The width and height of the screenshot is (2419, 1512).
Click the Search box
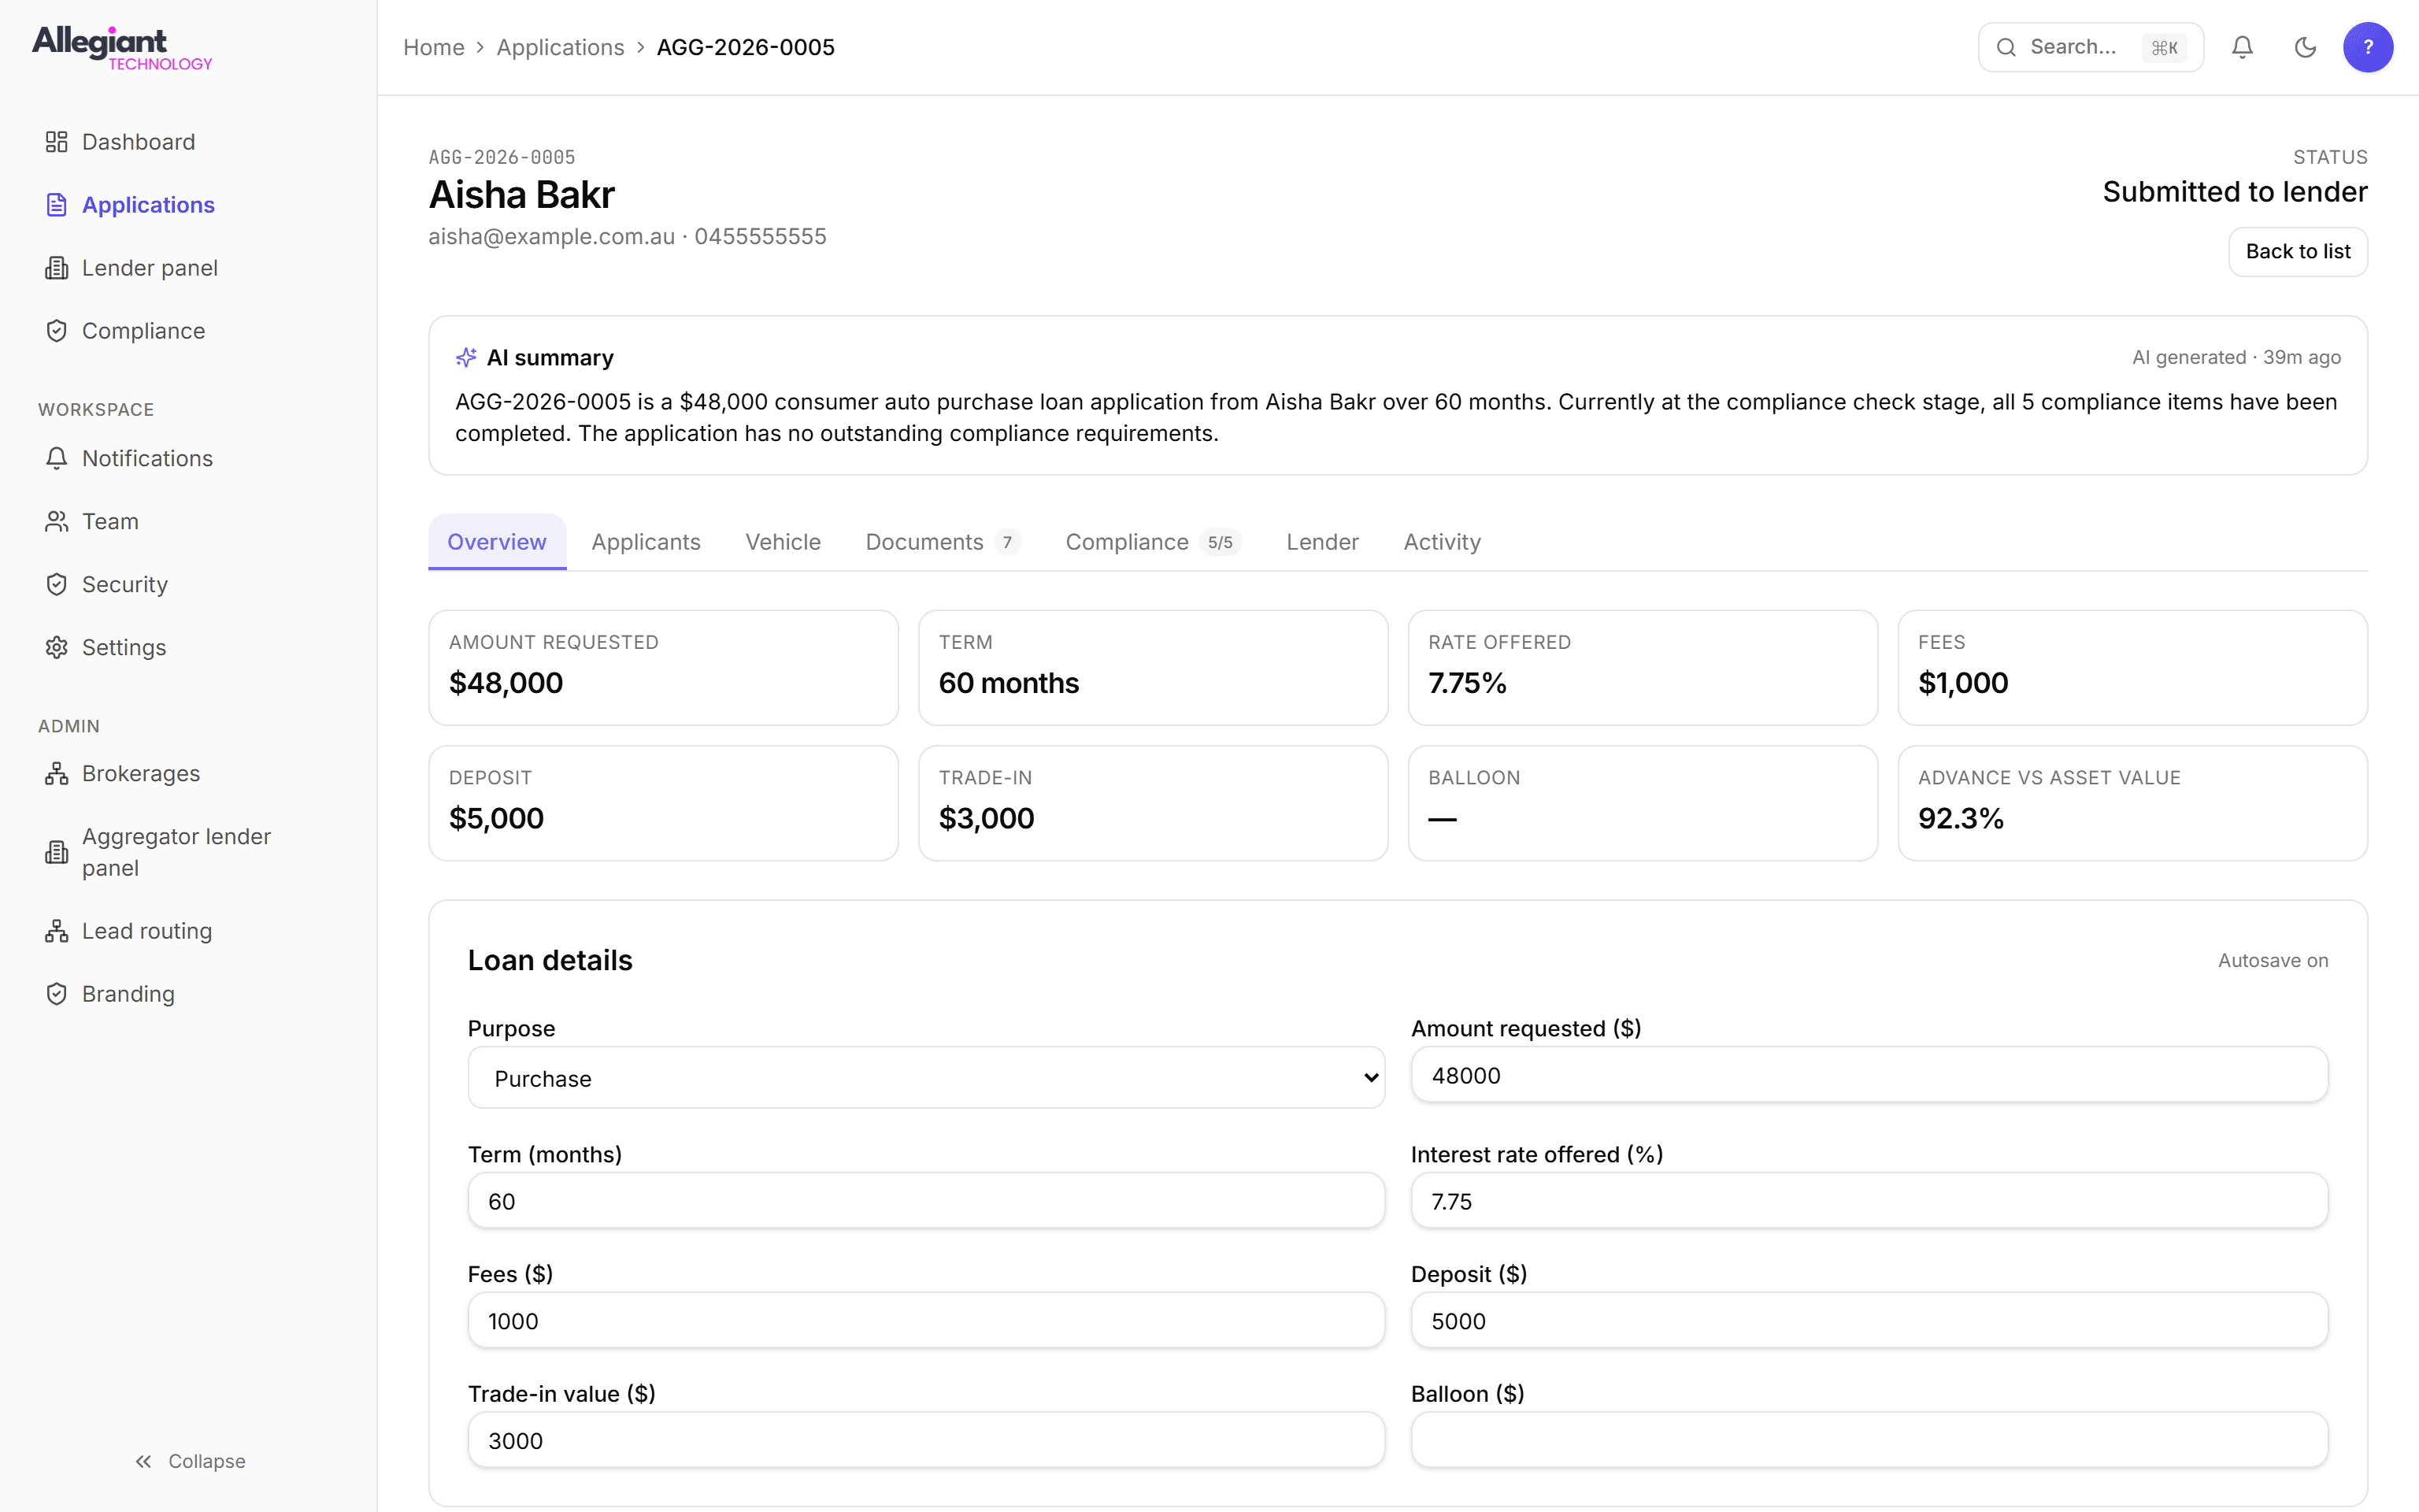click(2090, 47)
